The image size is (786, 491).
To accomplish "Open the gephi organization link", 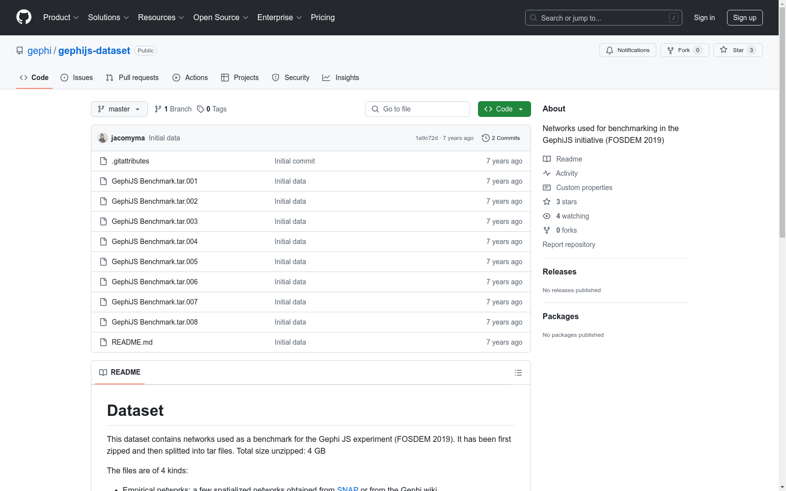I will click(x=39, y=51).
